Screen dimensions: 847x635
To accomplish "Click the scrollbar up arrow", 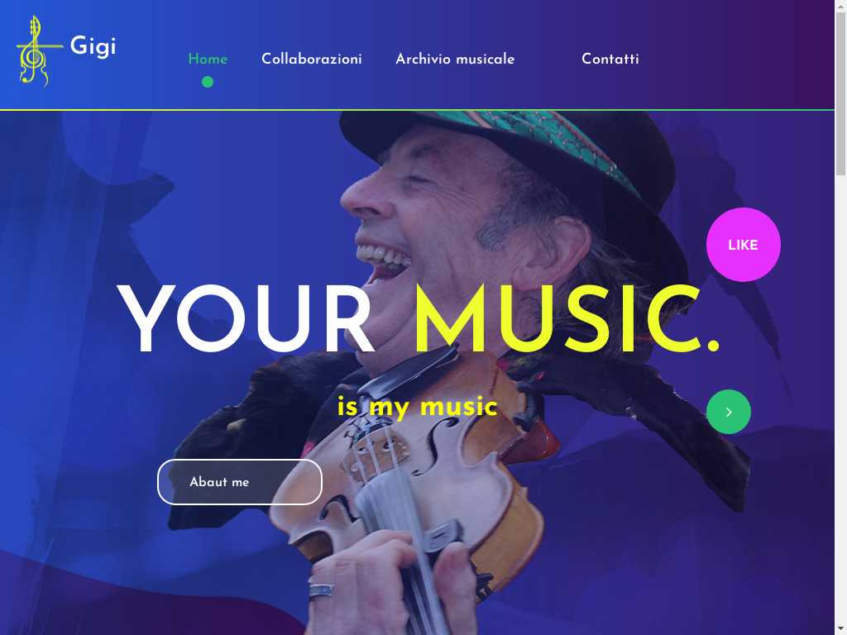I will (840, 4).
